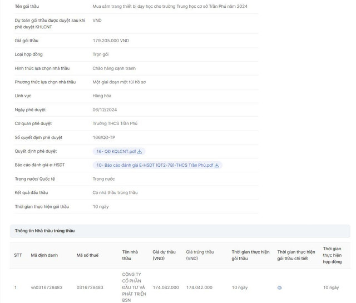
Task: Click Thời gian thực hiện gói thầu chi tiết header
Action: tap(296, 255)
